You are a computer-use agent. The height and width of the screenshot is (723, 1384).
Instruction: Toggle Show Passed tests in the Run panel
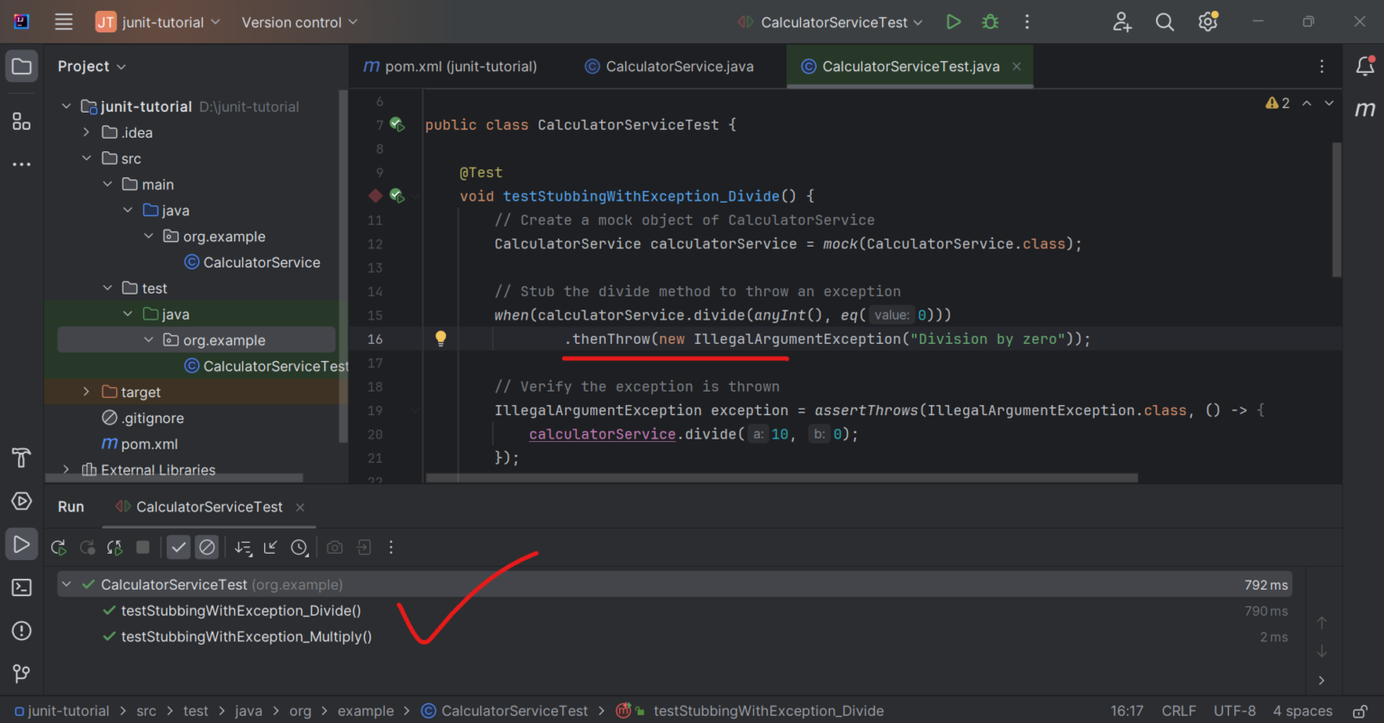coord(178,547)
